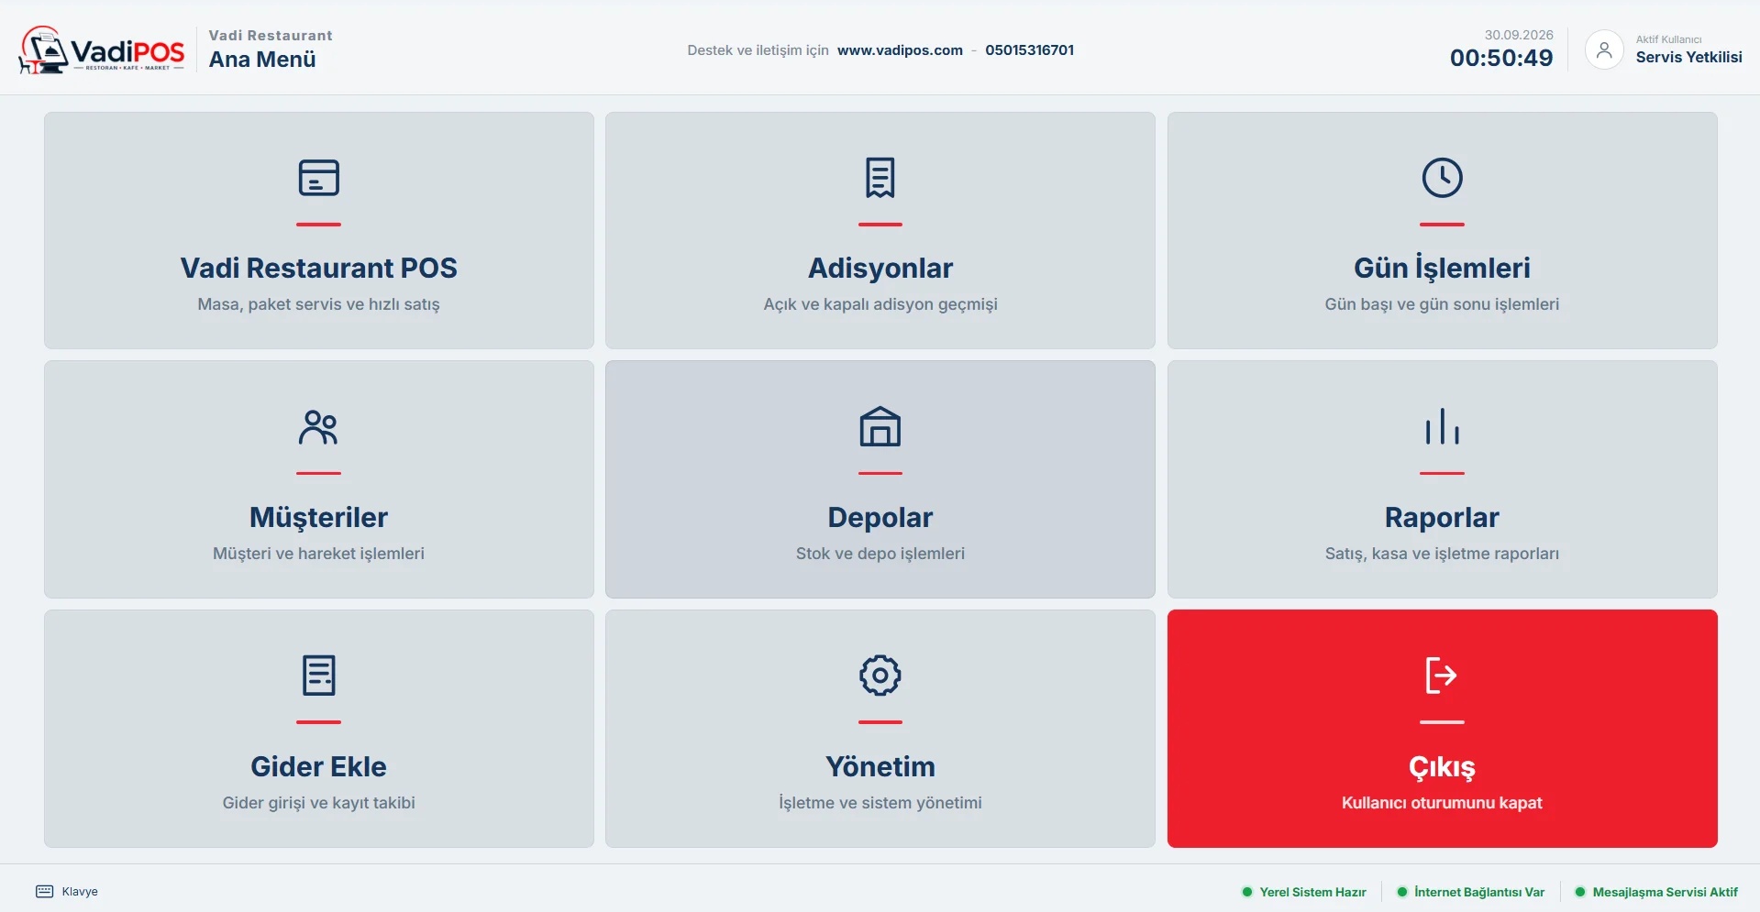Click 'Satış, kasa ve işletme raporları' text

[1442, 554]
